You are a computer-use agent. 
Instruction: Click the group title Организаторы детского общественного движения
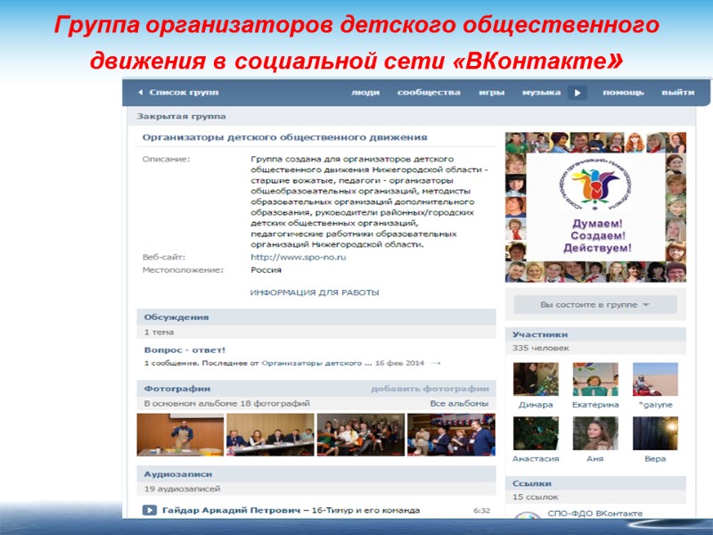coord(284,137)
